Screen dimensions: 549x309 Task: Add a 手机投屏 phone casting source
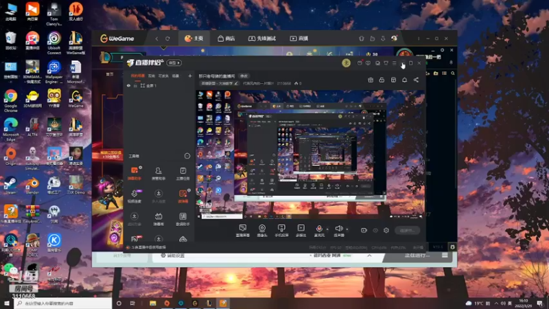pyautogui.click(x=281, y=231)
